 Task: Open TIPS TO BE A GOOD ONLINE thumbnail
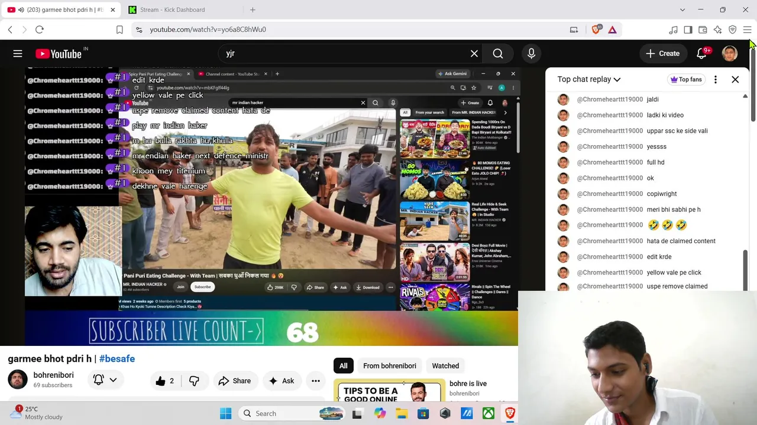[x=389, y=391]
